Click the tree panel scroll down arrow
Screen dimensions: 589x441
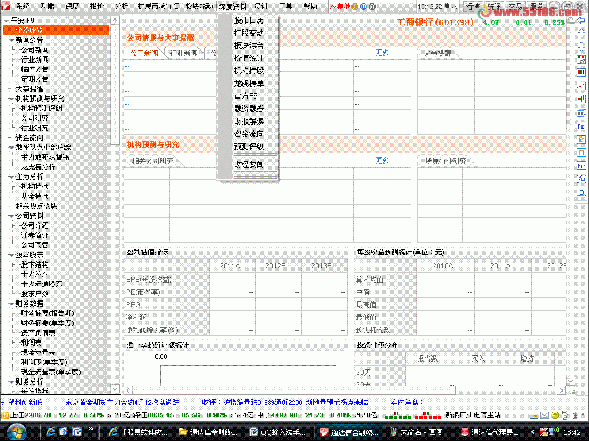(x=115, y=388)
